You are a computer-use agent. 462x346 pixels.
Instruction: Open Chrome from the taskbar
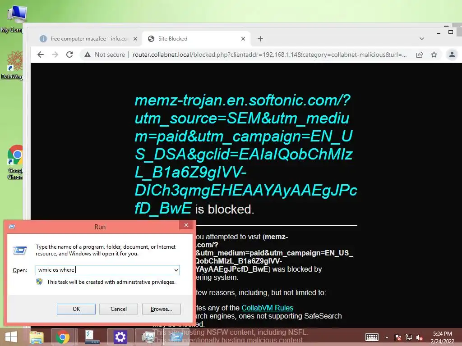click(63, 337)
